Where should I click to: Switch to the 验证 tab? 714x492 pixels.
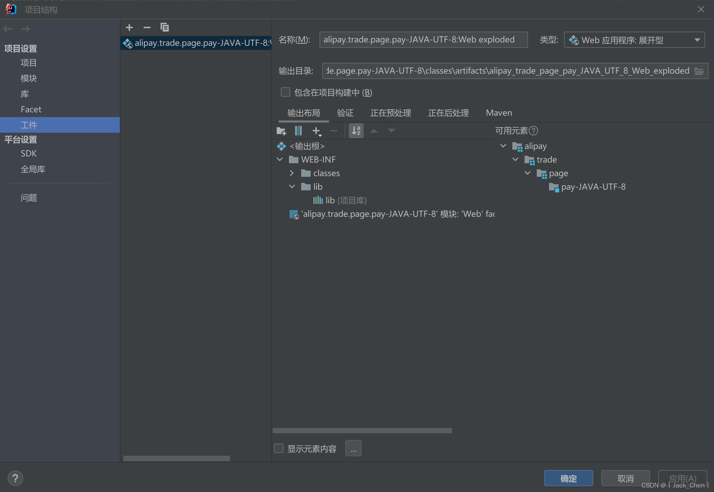[345, 113]
